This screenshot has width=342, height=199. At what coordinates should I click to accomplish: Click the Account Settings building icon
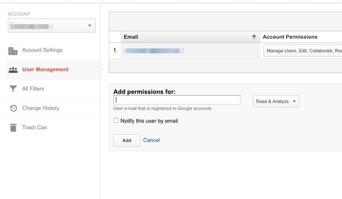pos(13,51)
